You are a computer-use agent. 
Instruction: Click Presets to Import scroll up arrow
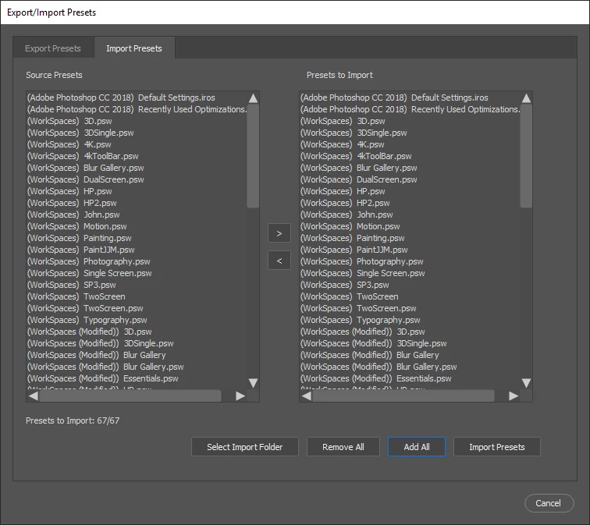527,98
